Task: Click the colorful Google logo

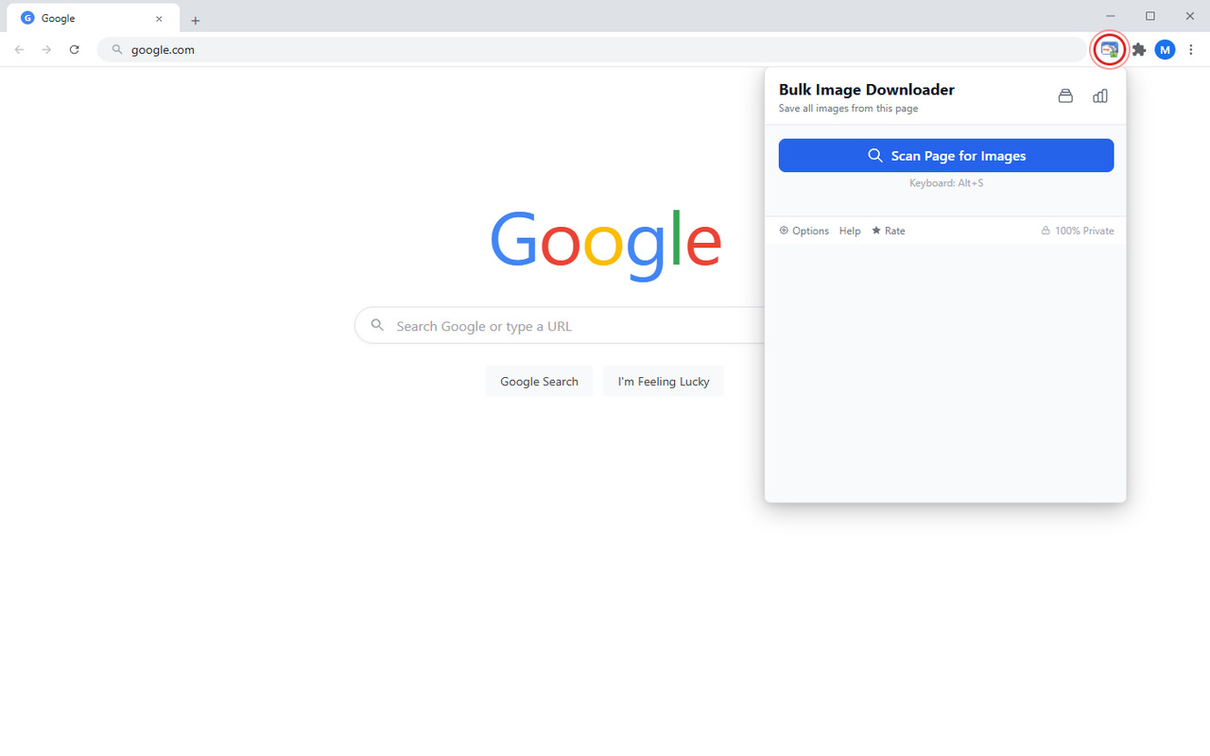Action: point(605,246)
